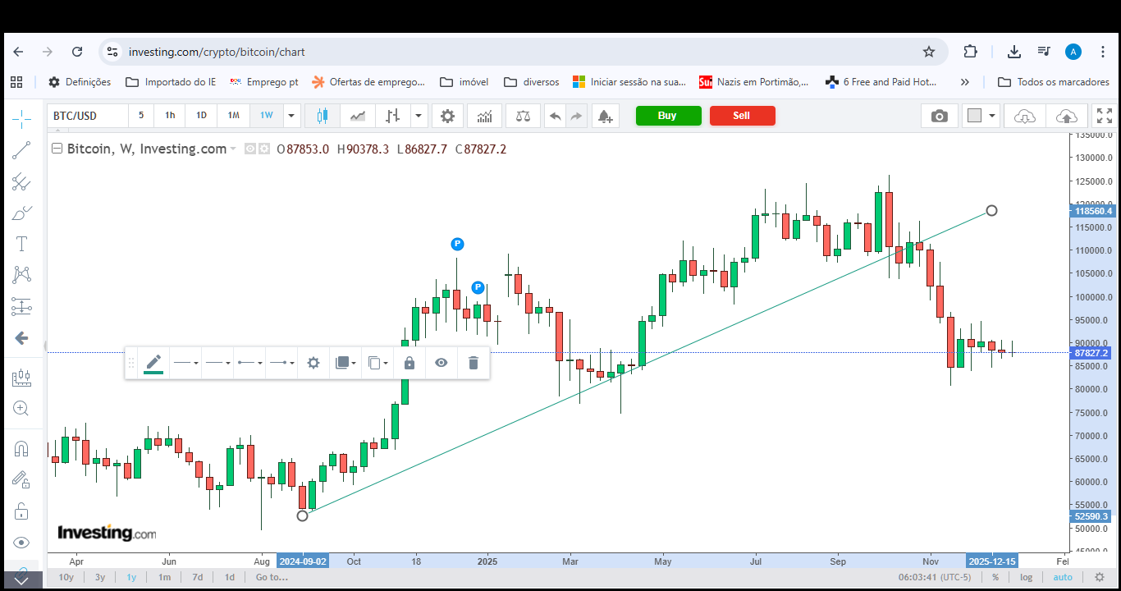Screen dimensions: 1121x591
Task: Set chart range to 10y
Action: [66, 577]
